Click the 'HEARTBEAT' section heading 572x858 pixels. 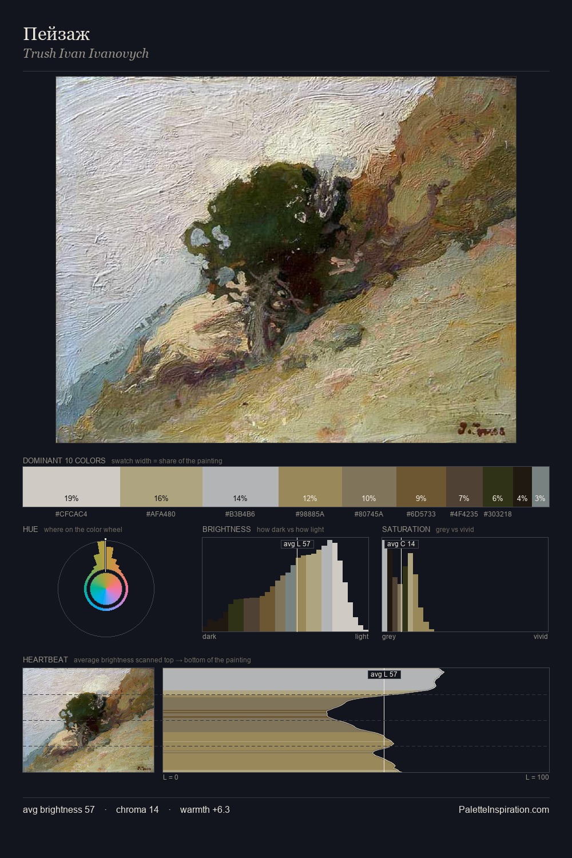pos(45,660)
